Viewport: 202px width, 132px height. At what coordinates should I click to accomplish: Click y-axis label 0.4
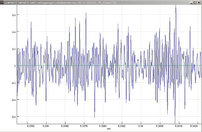pyautogui.click(x=14, y=32)
